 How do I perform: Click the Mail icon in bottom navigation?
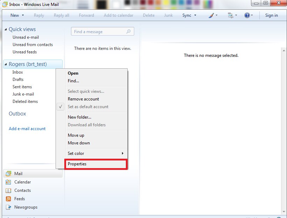pos(8,174)
